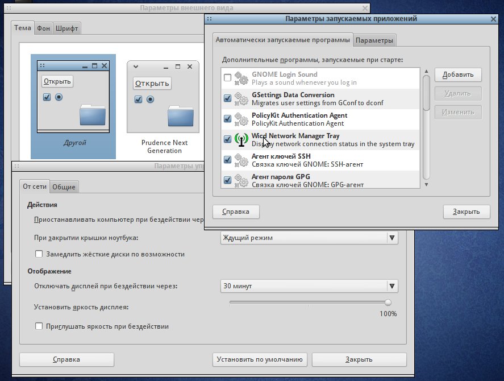Image resolution: width=504 pixels, height=381 pixels.
Task: Click Справка in power management window
Action: coord(66,359)
